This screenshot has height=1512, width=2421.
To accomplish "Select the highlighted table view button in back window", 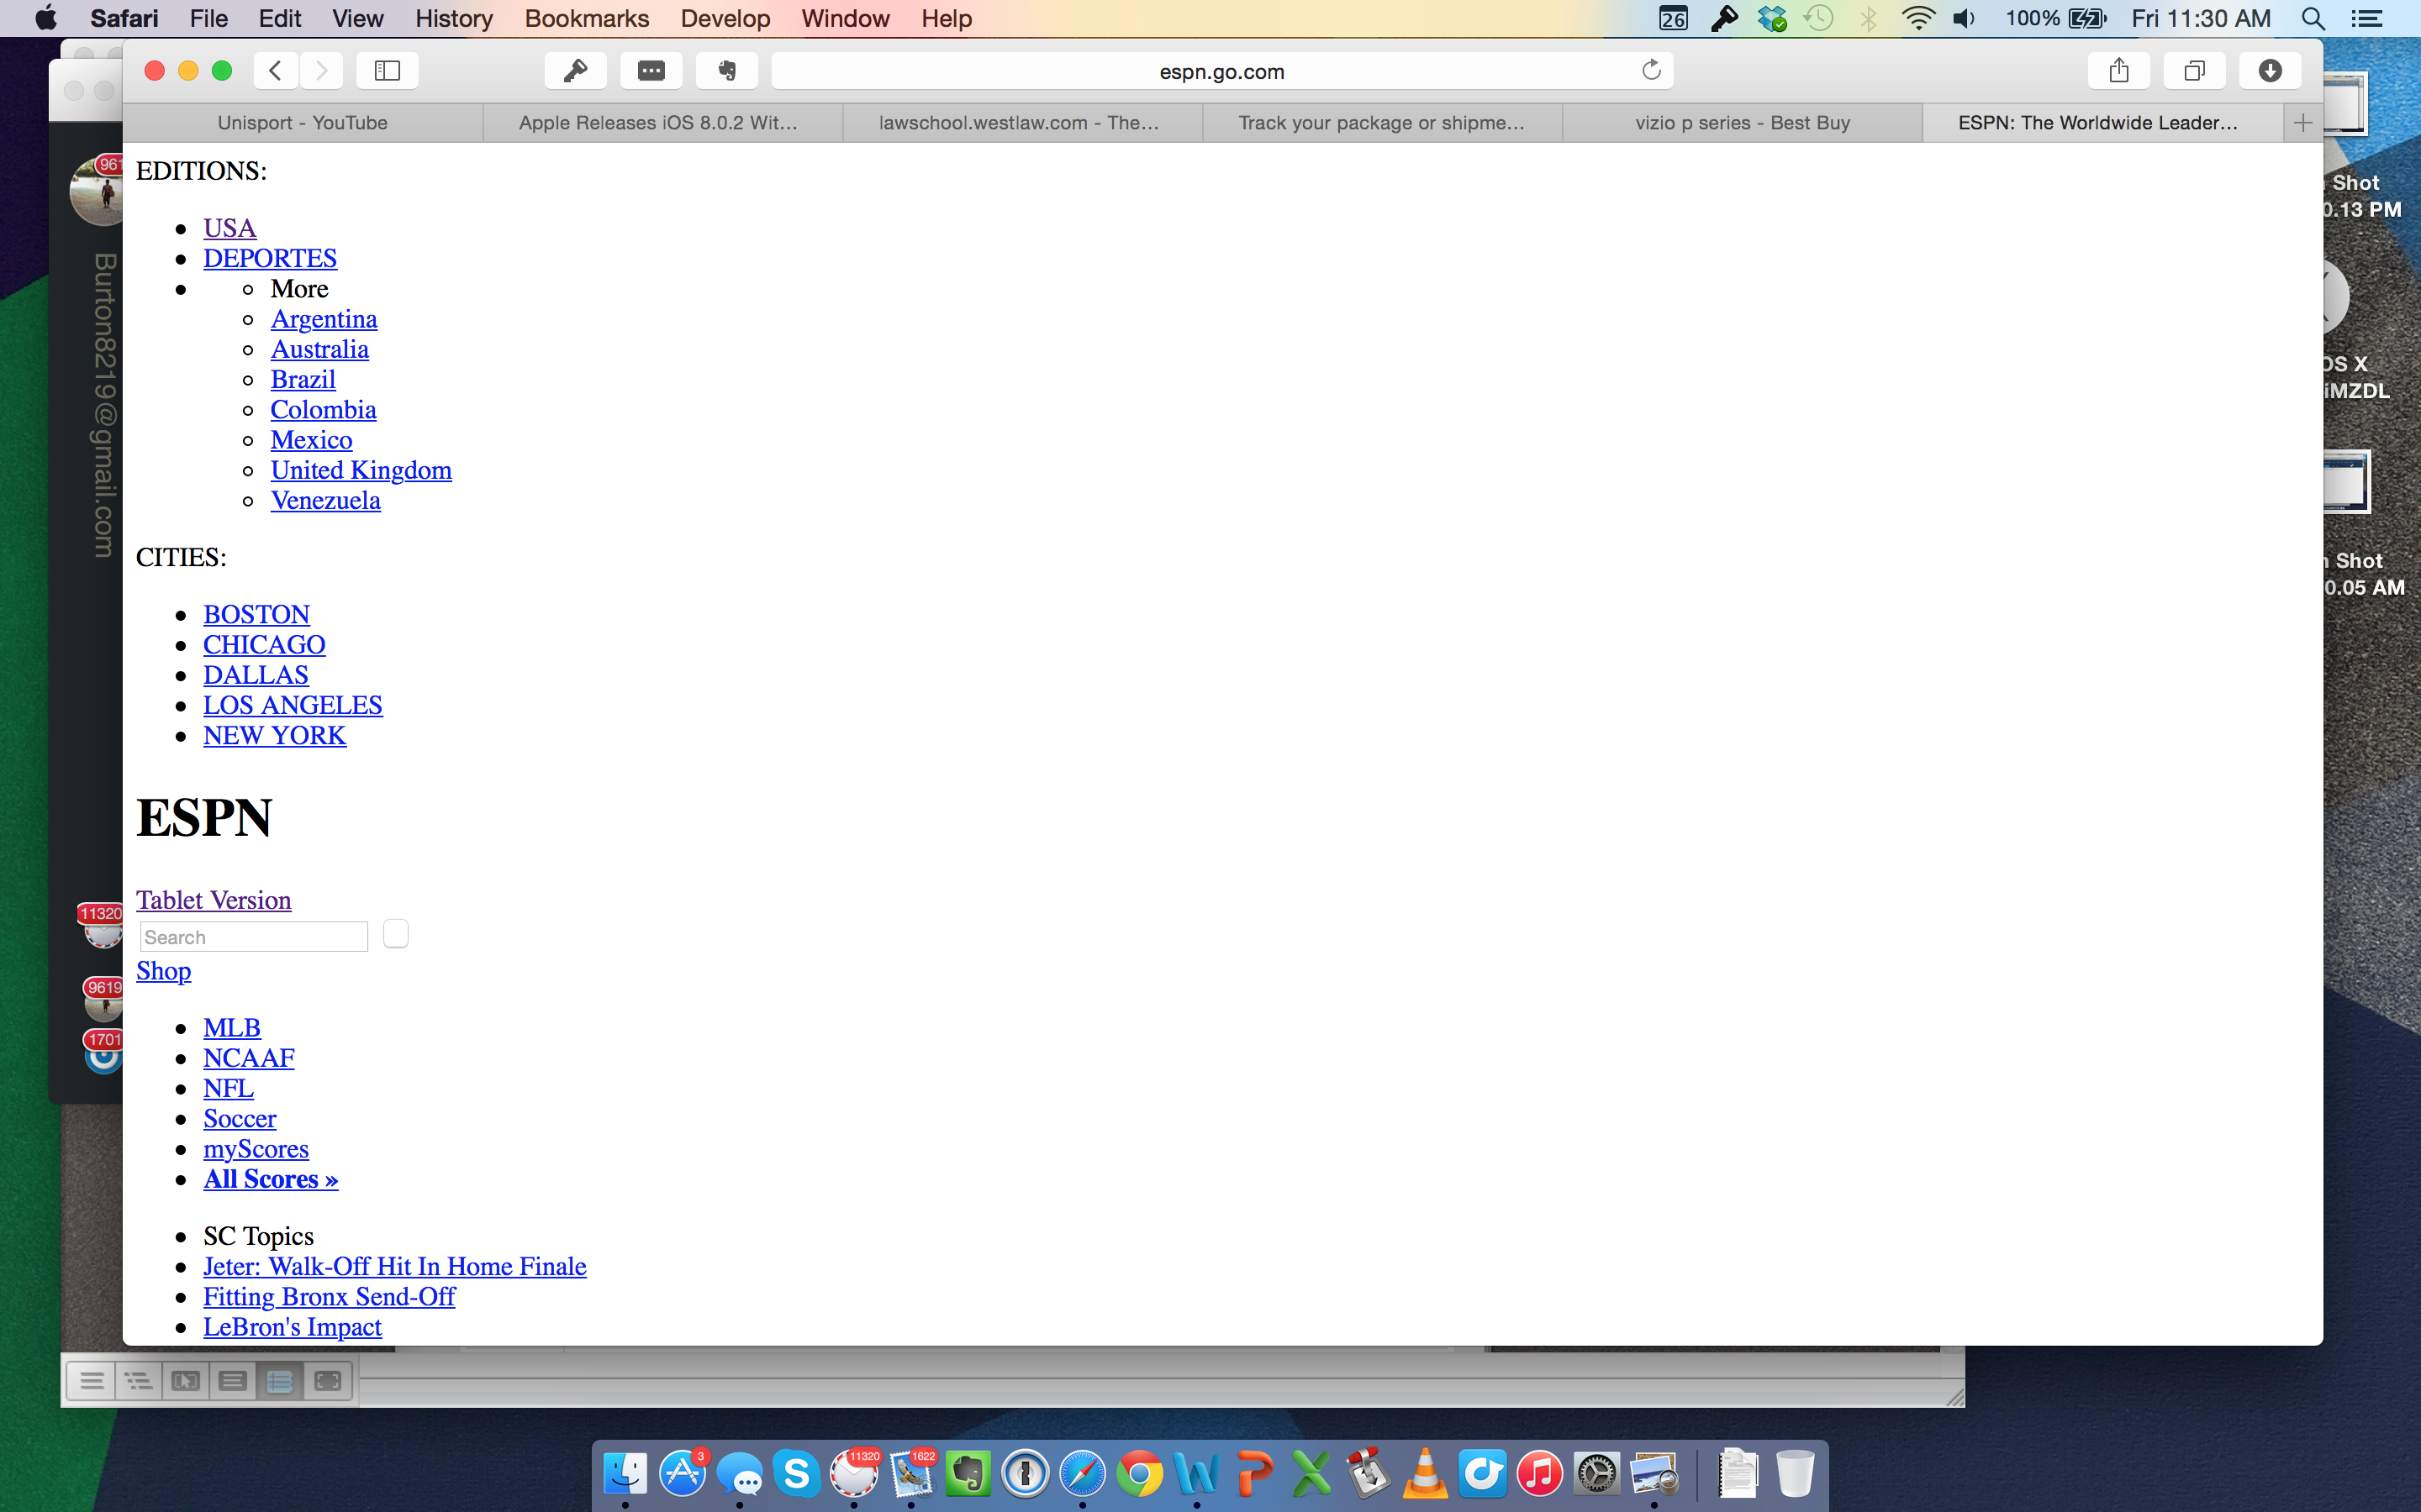I will [280, 1381].
